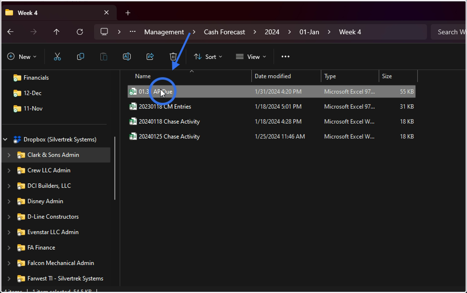Expand DCI Builders, LLC folder
The height and width of the screenshot is (293, 467).
[x=9, y=186]
